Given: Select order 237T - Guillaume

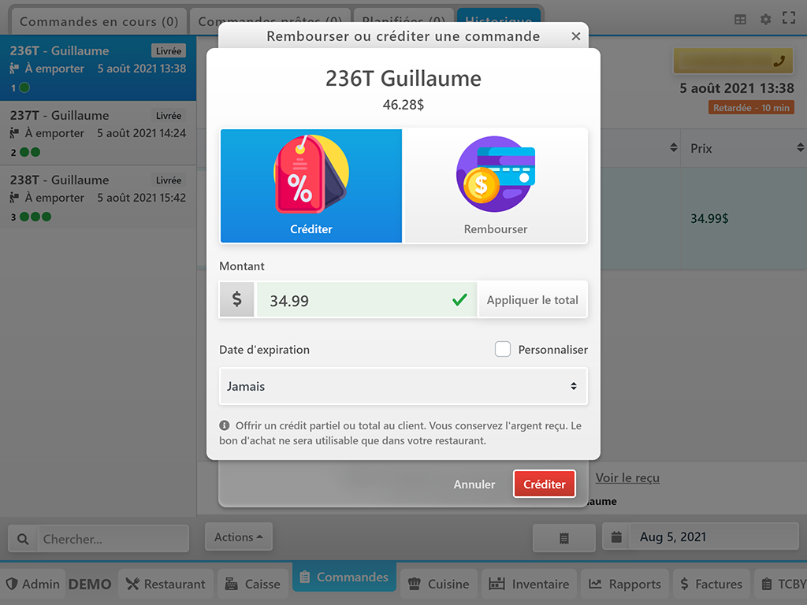Looking at the screenshot, I should (x=98, y=132).
